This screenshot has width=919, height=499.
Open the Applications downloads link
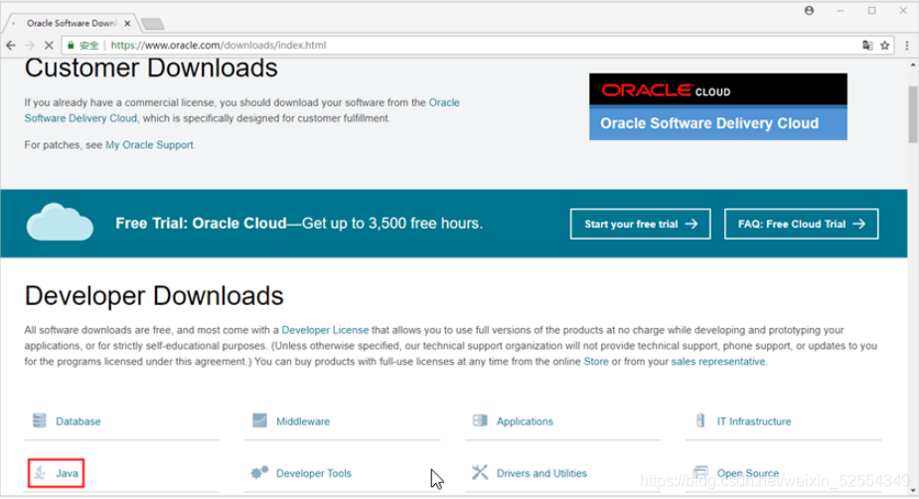pyautogui.click(x=525, y=421)
